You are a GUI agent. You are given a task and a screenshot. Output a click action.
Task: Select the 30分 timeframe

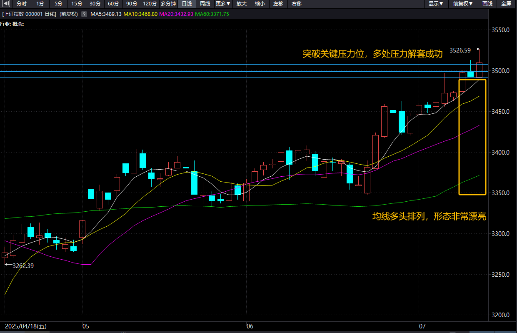95,4
